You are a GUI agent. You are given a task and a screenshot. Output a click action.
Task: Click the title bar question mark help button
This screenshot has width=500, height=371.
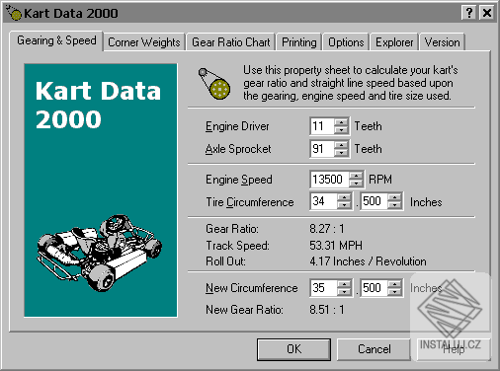(469, 13)
